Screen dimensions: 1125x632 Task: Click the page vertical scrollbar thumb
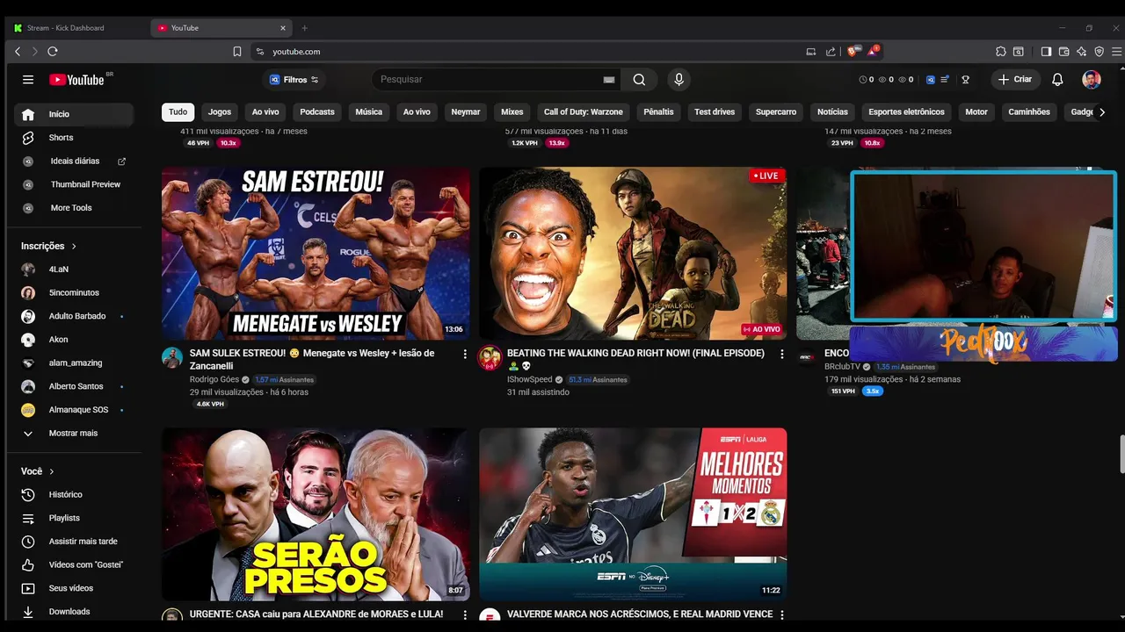pos(1121,453)
